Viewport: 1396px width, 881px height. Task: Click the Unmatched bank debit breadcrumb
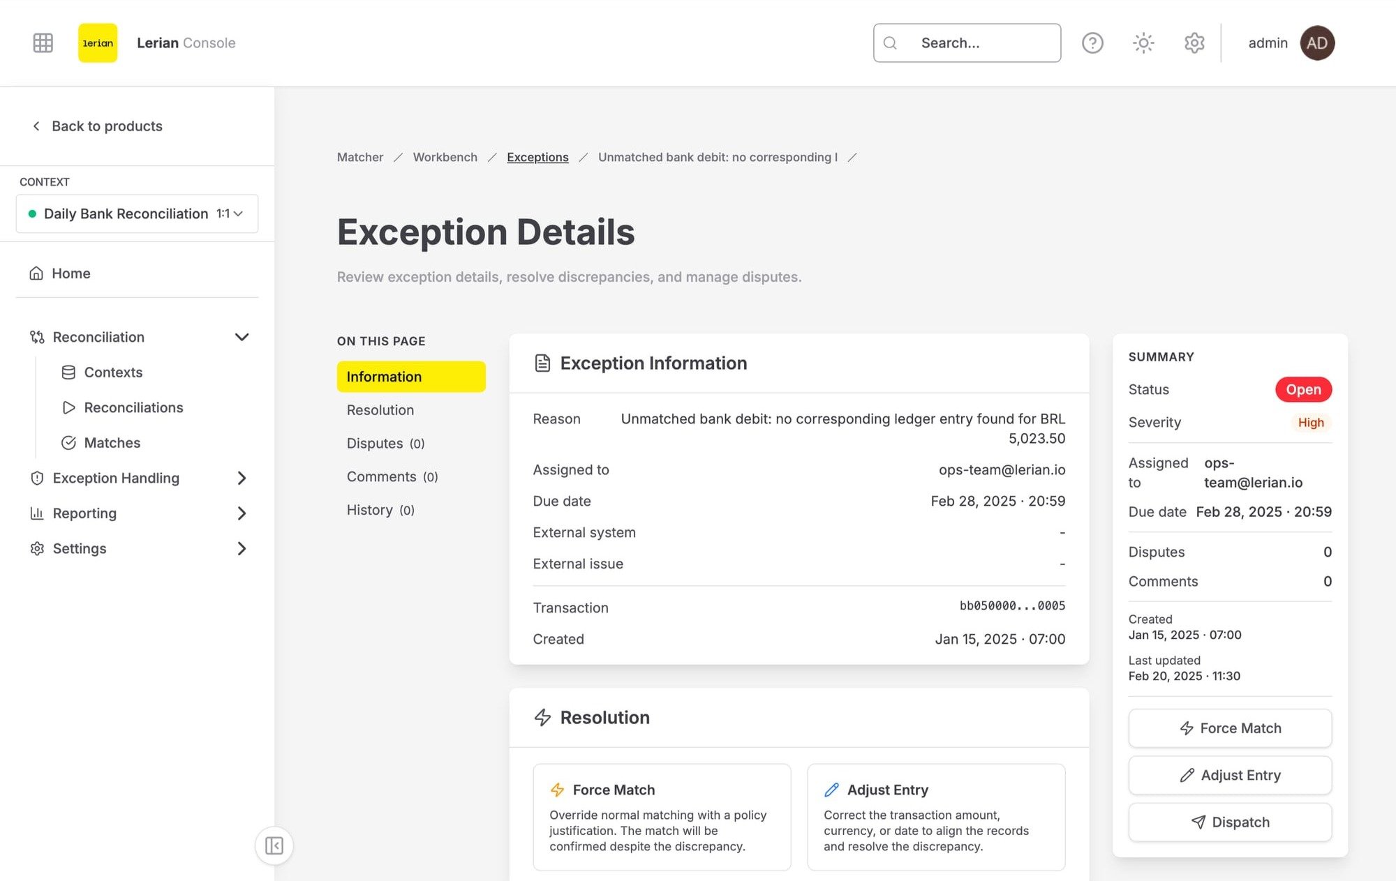[718, 157]
